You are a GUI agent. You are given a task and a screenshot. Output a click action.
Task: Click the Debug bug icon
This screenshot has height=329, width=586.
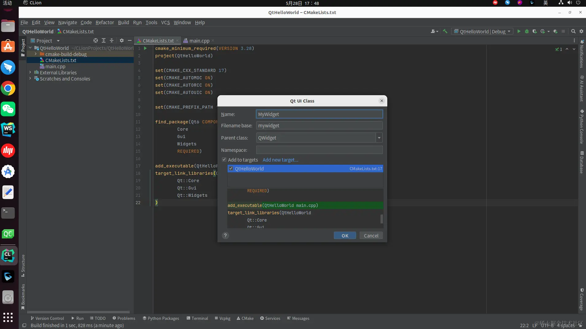(527, 32)
